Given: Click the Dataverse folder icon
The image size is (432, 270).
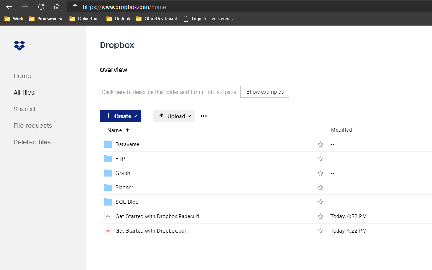Looking at the screenshot, I should point(108,144).
